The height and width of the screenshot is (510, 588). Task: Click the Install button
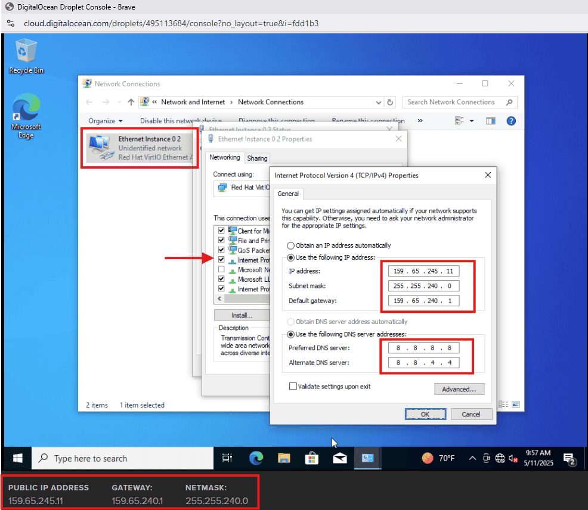242,315
